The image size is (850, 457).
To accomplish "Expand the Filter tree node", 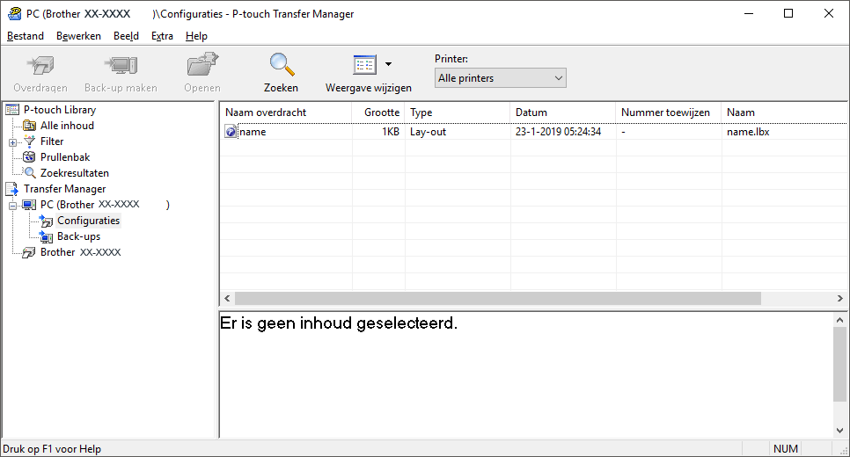I will tap(12, 143).
